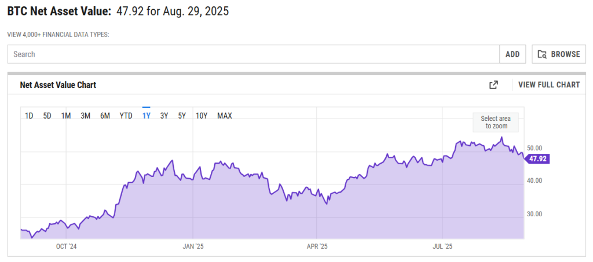593x262 pixels.
Task: Select the active 1Y range
Action: tap(147, 116)
